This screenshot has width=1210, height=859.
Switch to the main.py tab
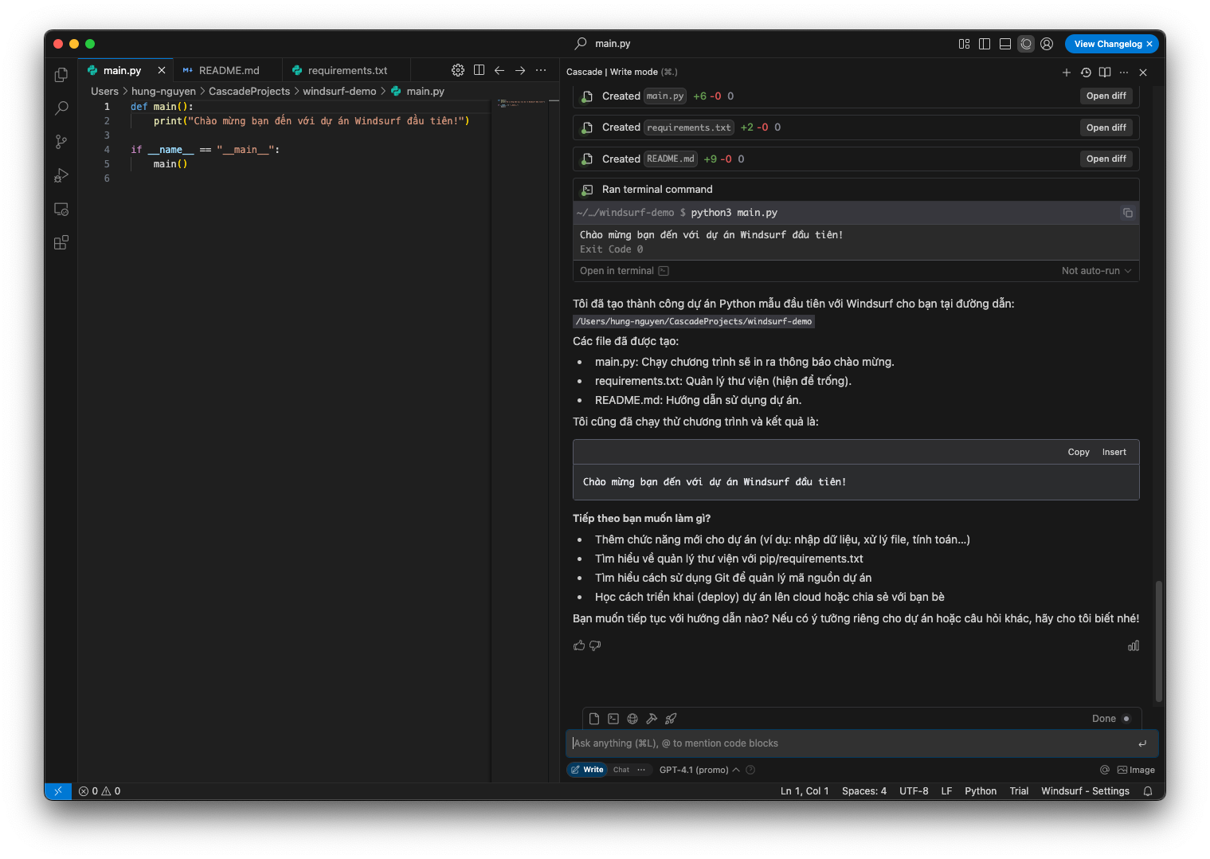pyautogui.click(x=122, y=70)
